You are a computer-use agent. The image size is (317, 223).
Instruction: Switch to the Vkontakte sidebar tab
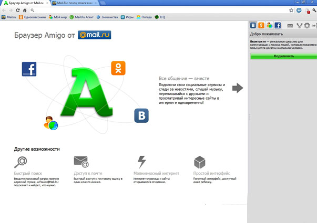(253, 25)
